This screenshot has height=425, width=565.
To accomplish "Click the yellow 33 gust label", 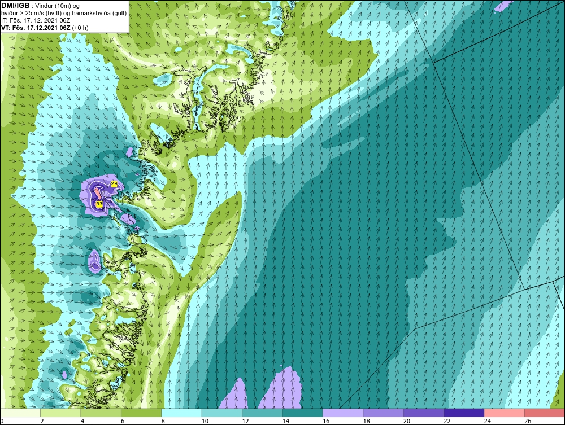I will [x=99, y=204].
